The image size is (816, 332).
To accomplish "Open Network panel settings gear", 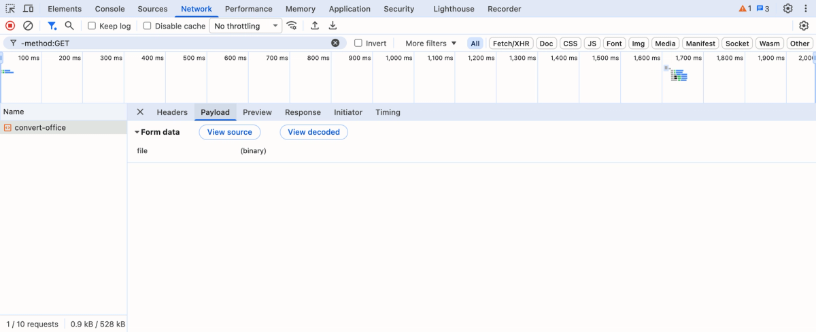I will 804,26.
